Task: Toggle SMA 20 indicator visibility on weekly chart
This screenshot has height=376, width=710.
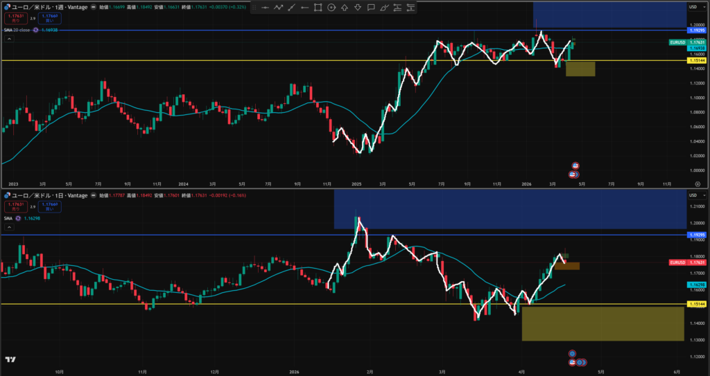Action: tap(35, 30)
